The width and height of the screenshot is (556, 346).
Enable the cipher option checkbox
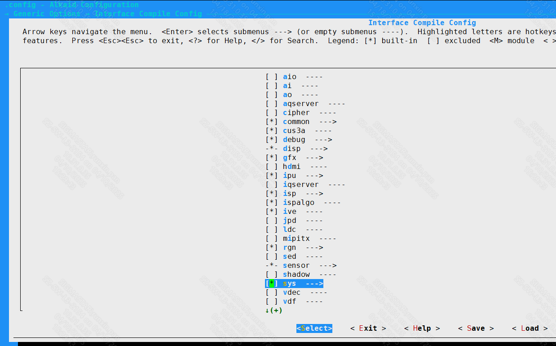pos(271,113)
